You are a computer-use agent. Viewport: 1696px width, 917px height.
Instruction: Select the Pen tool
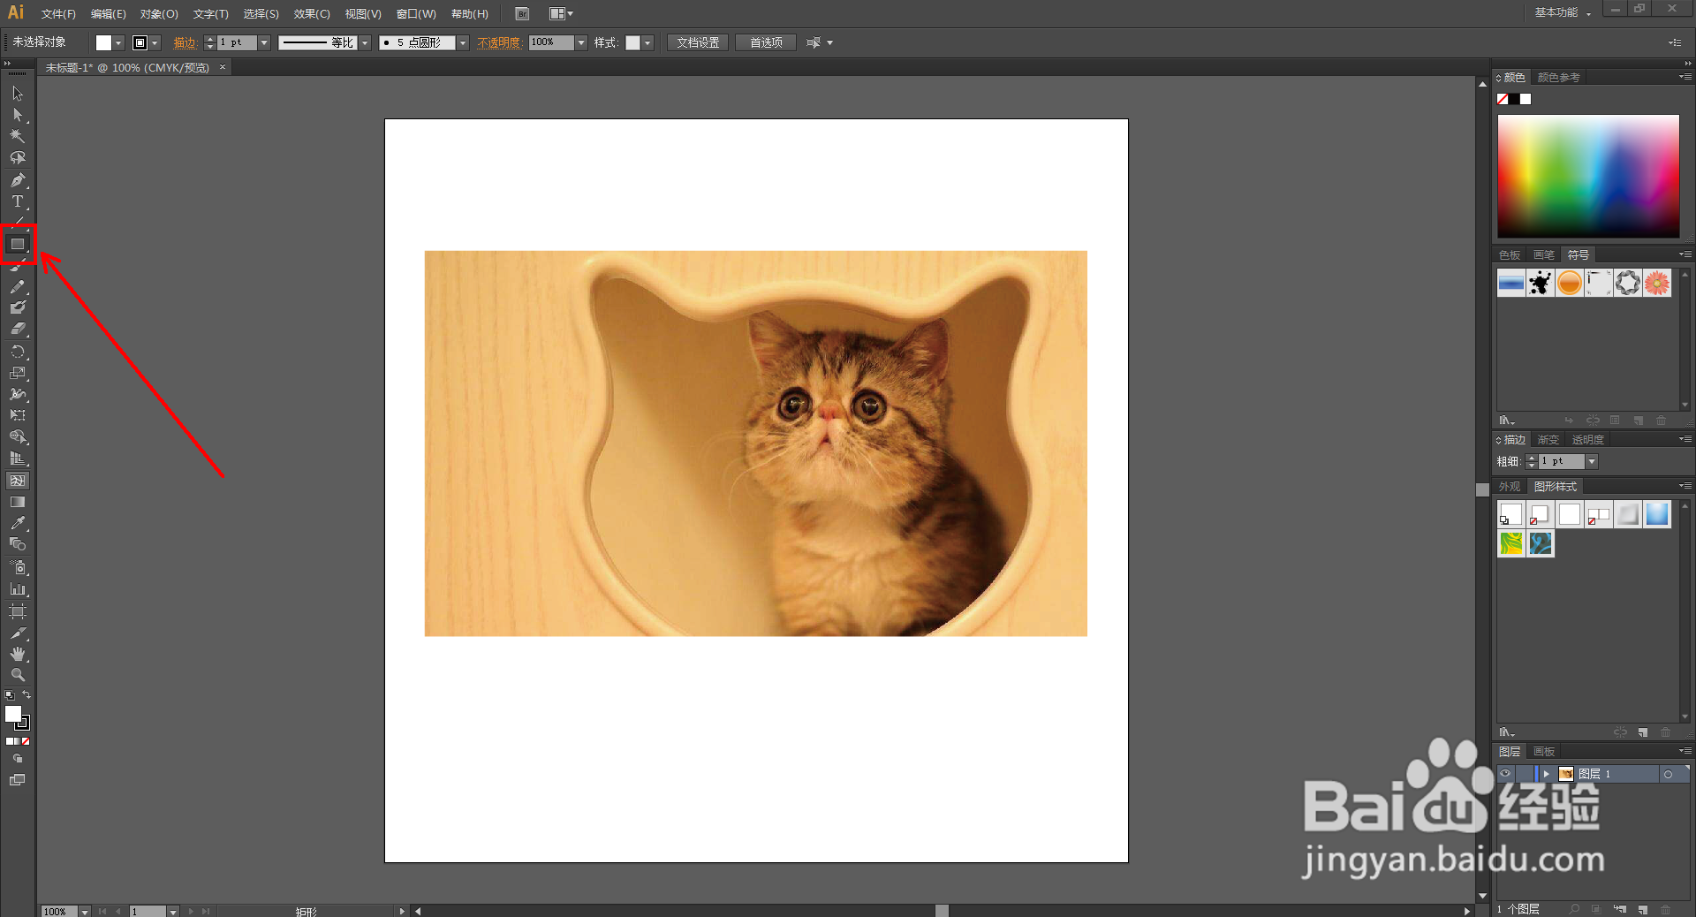tap(18, 180)
